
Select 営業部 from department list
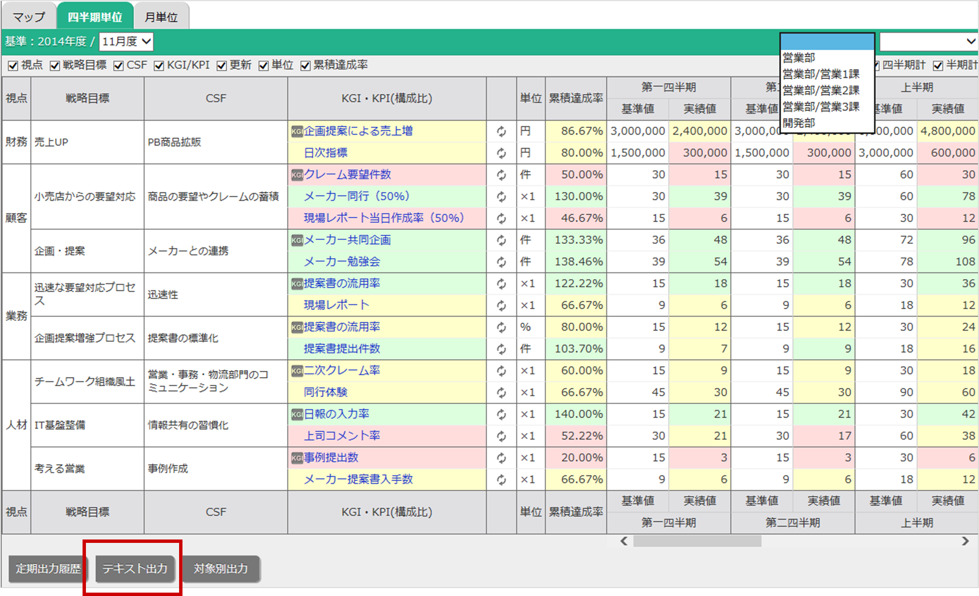827,57
